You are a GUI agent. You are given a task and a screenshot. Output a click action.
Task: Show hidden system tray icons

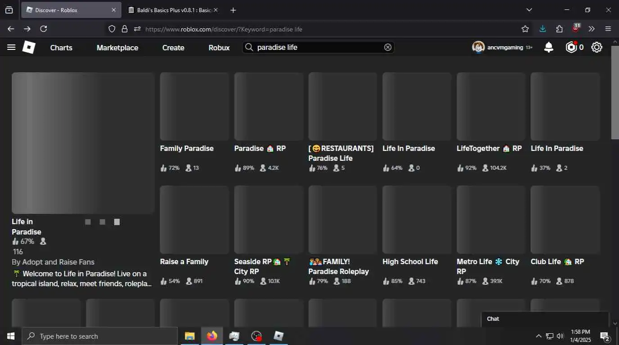tap(538, 336)
